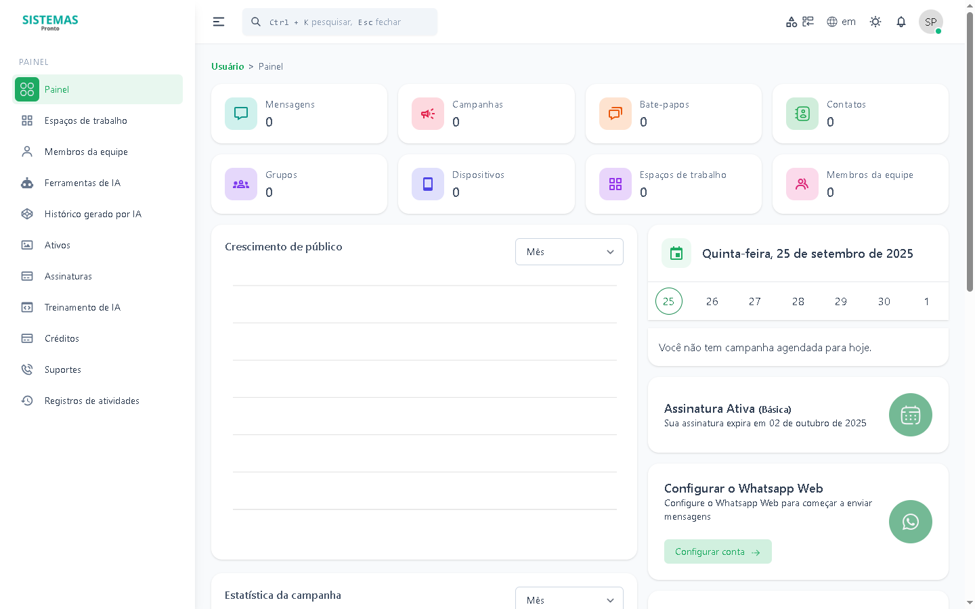
Task: Click the calendar icon beside the date heading
Action: (676, 254)
